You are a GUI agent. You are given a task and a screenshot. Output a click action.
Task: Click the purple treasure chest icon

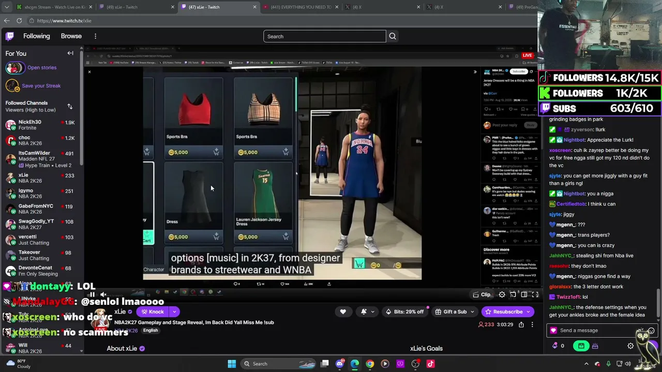(595, 346)
